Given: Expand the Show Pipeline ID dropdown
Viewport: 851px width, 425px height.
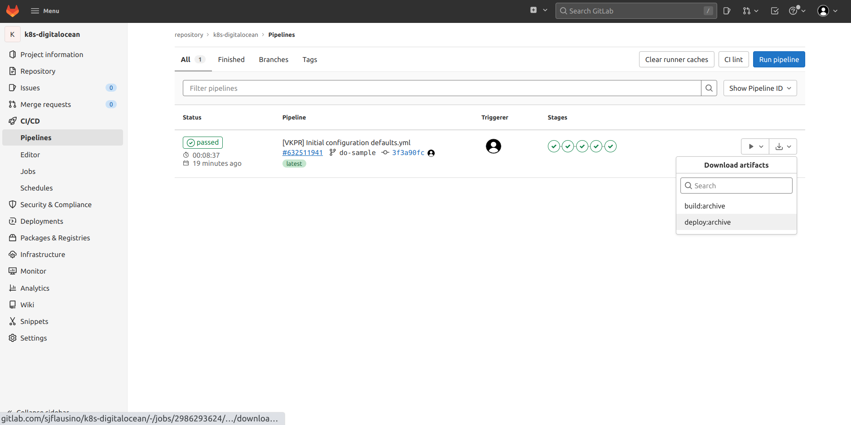Looking at the screenshot, I should point(760,88).
